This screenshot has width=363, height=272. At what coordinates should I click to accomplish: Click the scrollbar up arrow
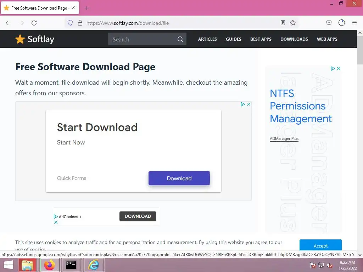tap(360, 33)
